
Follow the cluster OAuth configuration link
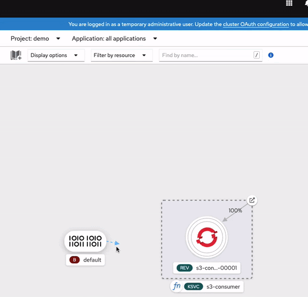point(256,24)
